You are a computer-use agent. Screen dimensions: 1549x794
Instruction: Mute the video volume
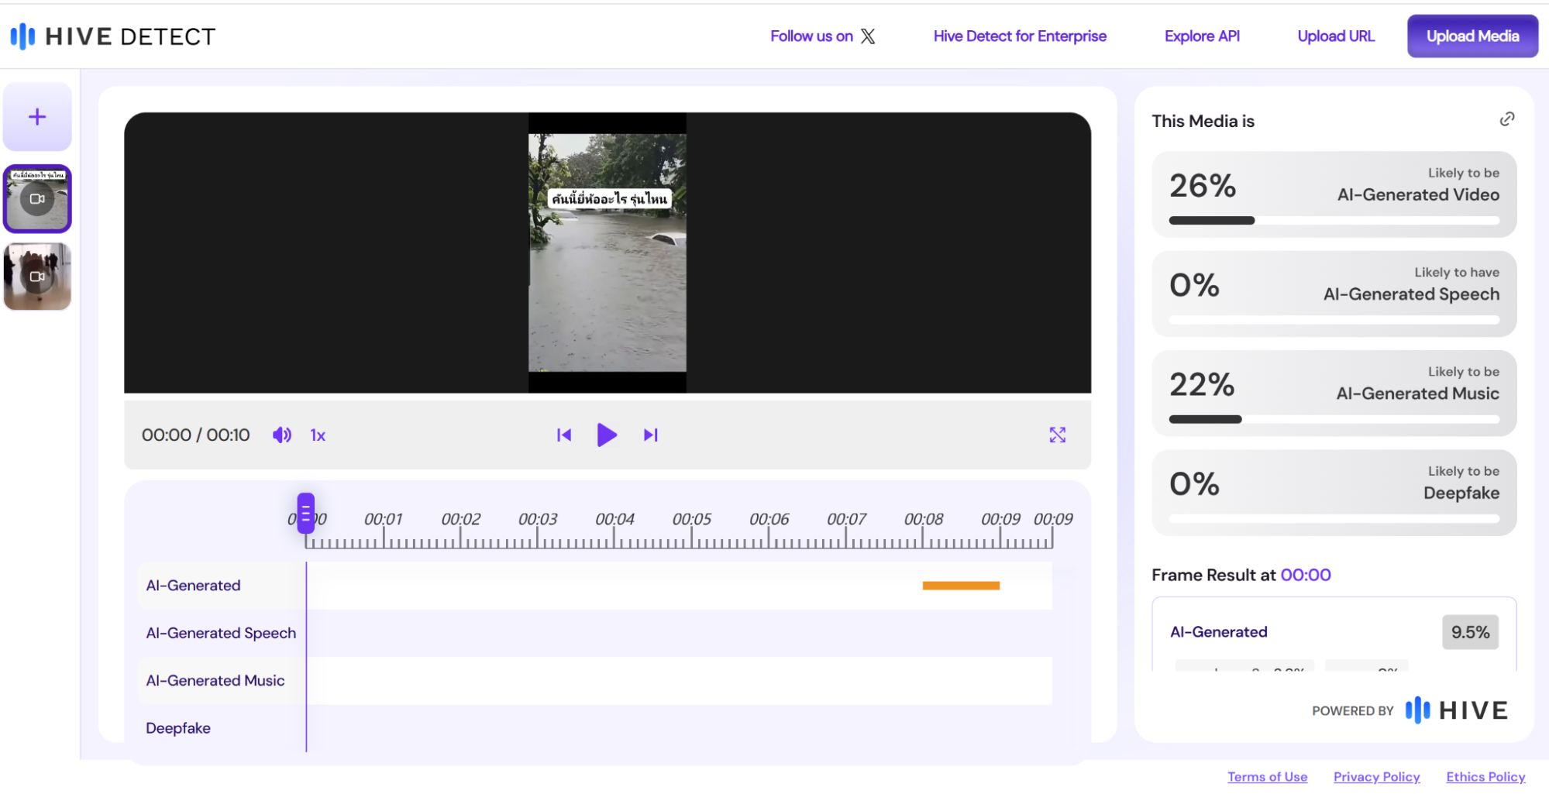point(282,435)
